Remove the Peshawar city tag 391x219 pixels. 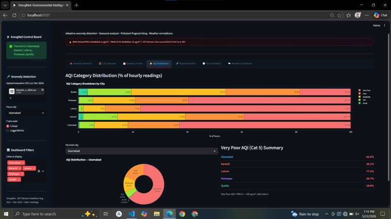click(x=22, y=174)
